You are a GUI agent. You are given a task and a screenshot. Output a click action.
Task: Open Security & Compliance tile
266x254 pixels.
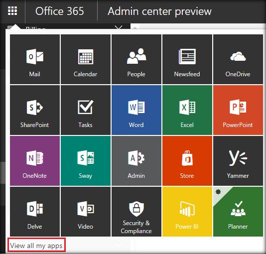tap(136, 212)
